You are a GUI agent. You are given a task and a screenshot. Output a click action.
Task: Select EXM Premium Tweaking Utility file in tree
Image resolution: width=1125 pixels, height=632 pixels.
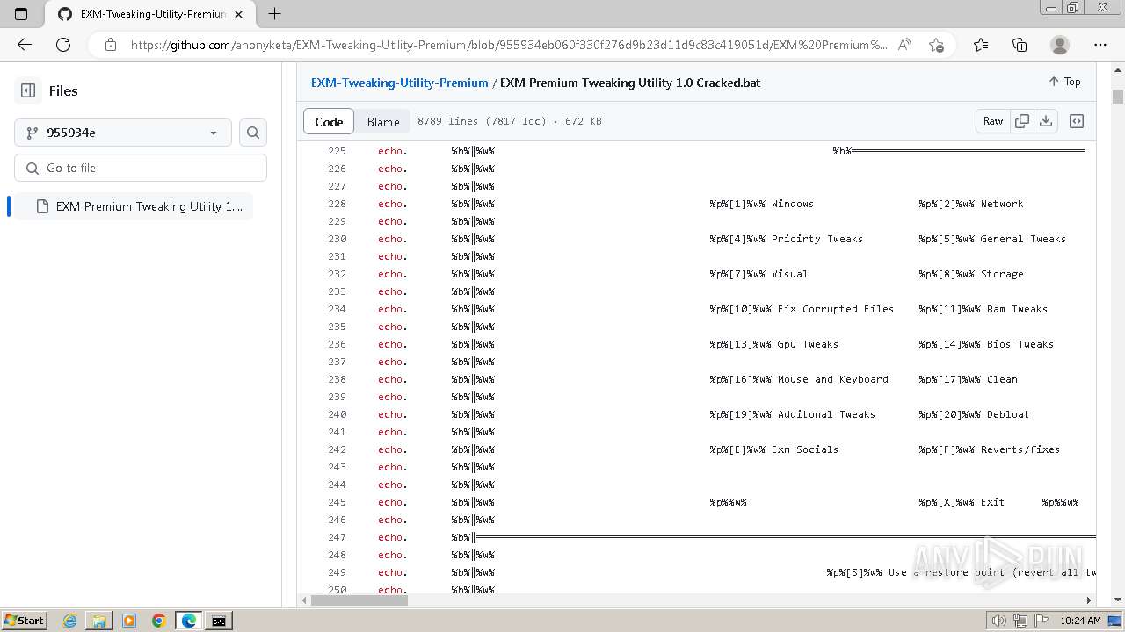pos(134,206)
